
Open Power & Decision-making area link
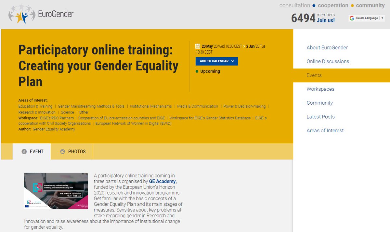pyautogui.click(x=244, y=106)
